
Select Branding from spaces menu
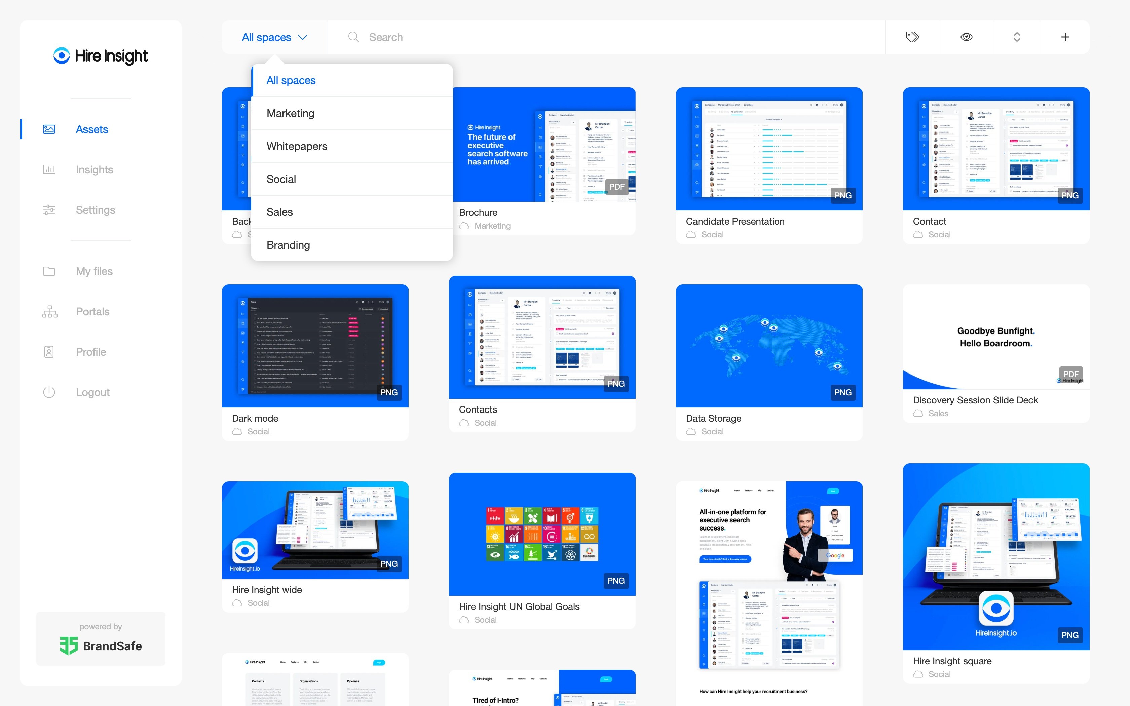click(x=288, y=244)
